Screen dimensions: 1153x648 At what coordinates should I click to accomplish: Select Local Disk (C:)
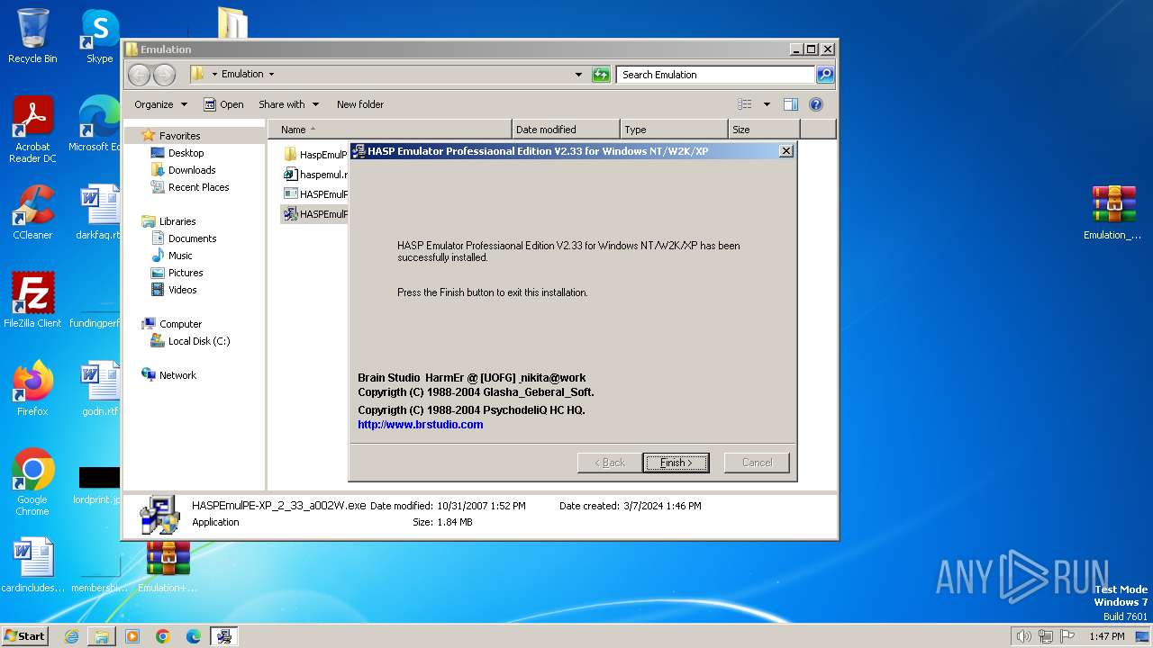pos(198,341)
